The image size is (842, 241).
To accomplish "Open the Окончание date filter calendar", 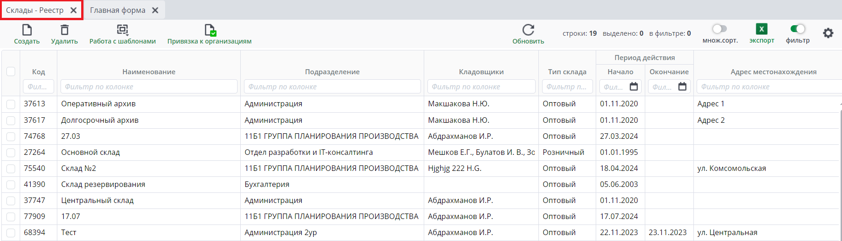I will (682, 87).
